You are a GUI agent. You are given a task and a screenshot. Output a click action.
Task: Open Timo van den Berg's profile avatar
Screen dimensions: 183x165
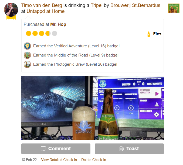click(11, 10)
